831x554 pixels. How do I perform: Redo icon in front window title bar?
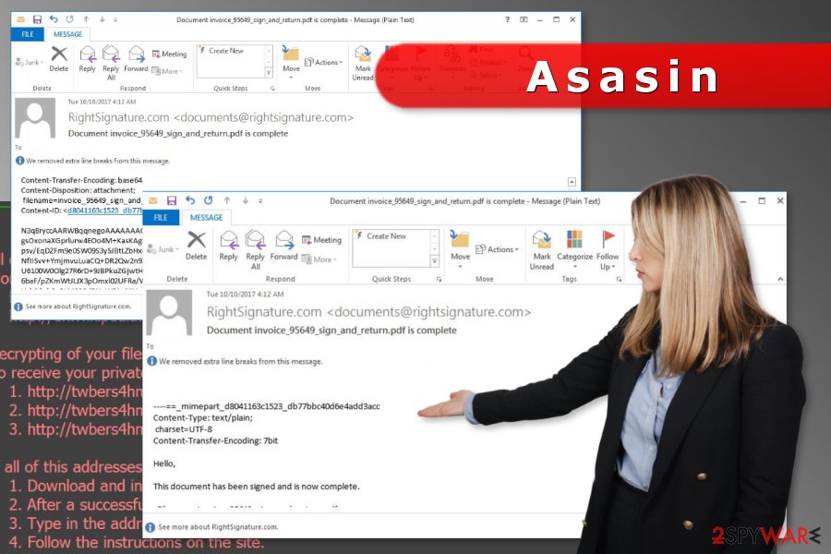point(209,200)
